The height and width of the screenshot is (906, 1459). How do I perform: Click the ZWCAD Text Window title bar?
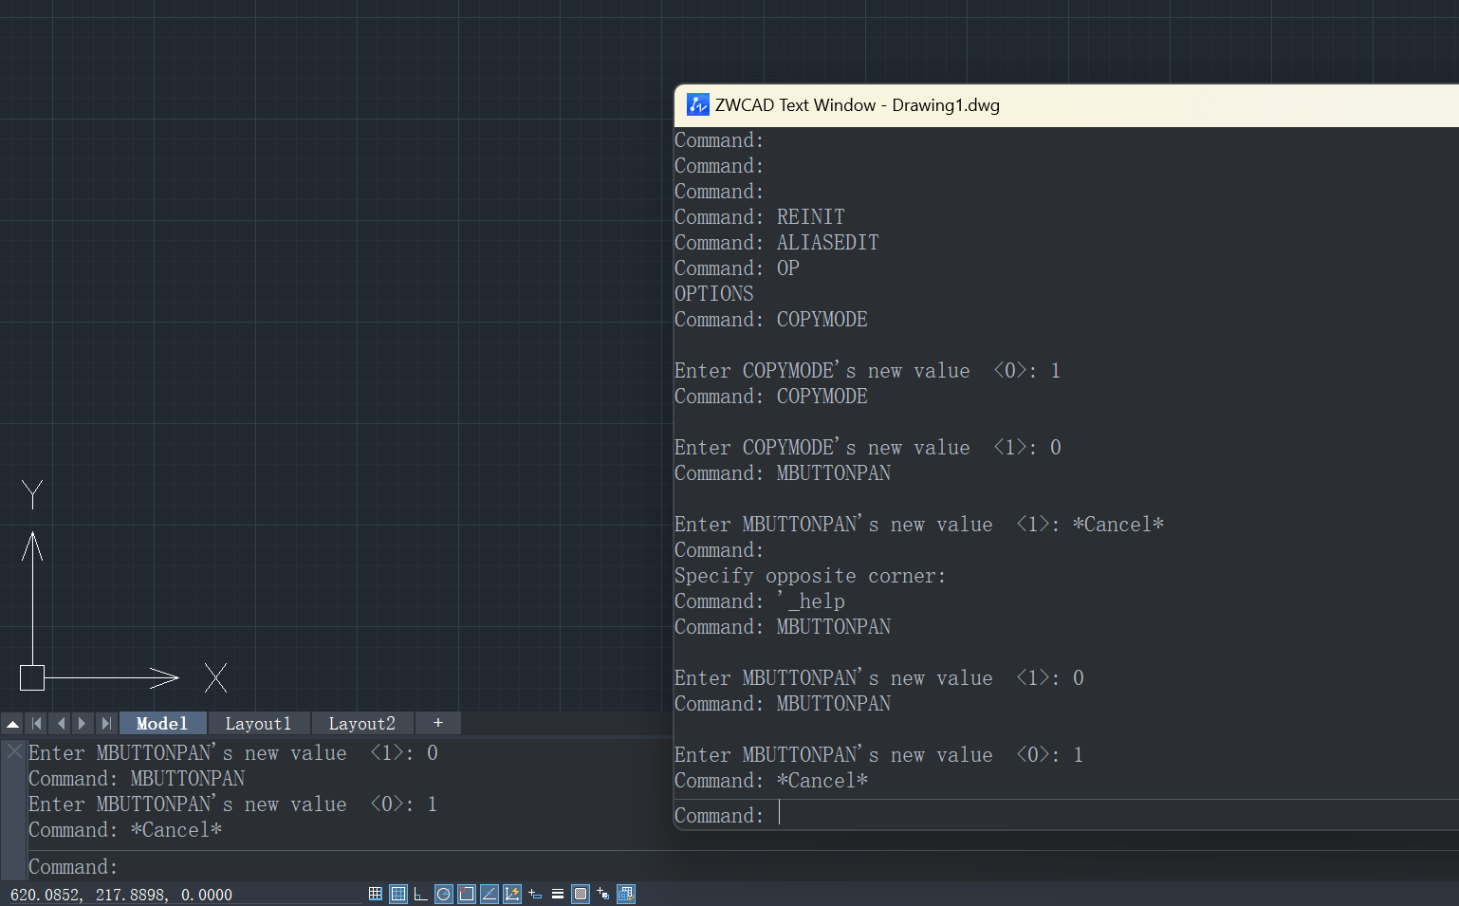[1066, 105]
